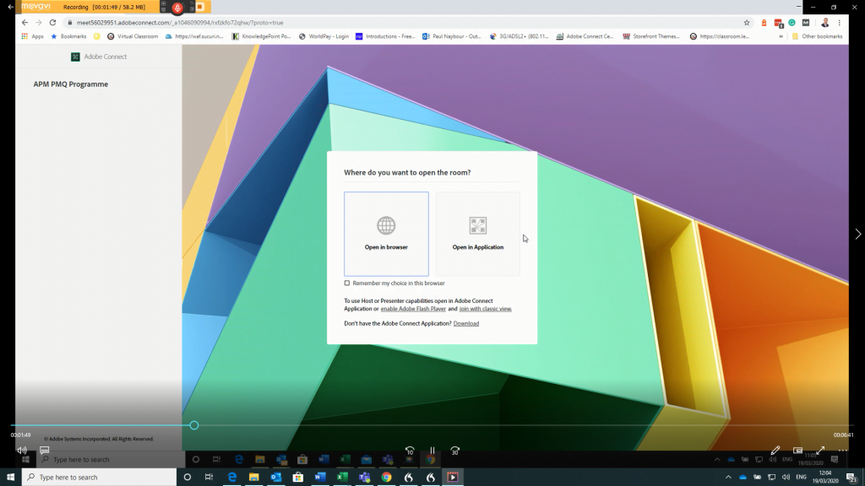The width and height of the screenshot is (865, 486).
Task: Skip forward 30 seconds in video
Action: 454,451
